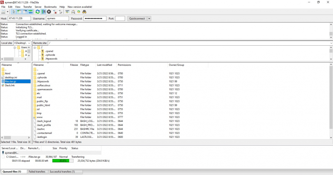Viewport: 333px width, 175px height.
Task: Click the green transfer progress bar
Action: pos(63,161)
